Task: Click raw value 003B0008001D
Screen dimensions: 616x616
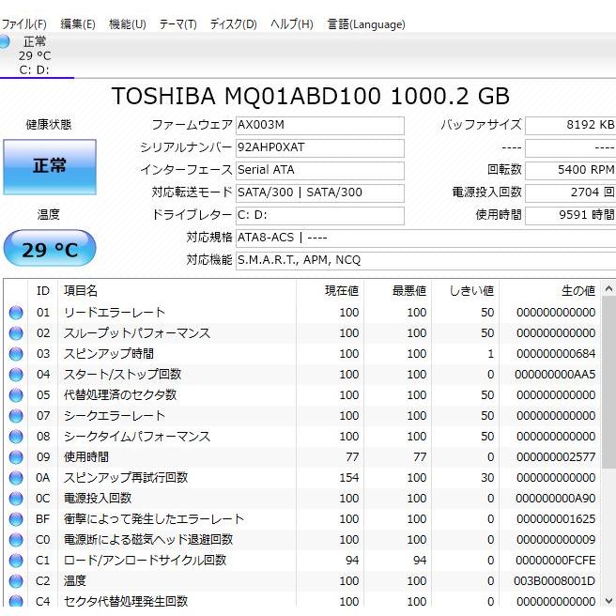Action: pos(554,581)
